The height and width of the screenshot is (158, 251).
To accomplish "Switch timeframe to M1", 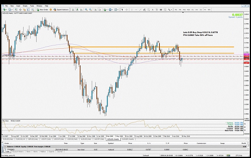I will coord(176,10).
